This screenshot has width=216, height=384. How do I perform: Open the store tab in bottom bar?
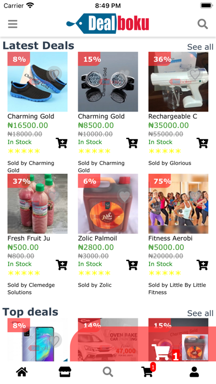(65, 372)
